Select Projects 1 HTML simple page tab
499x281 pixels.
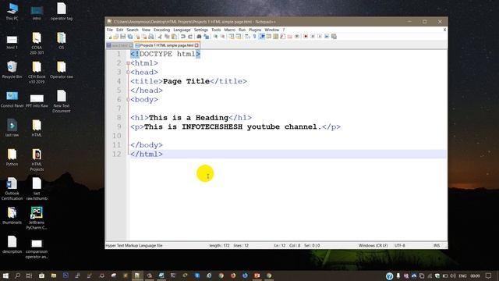[166, 45]
